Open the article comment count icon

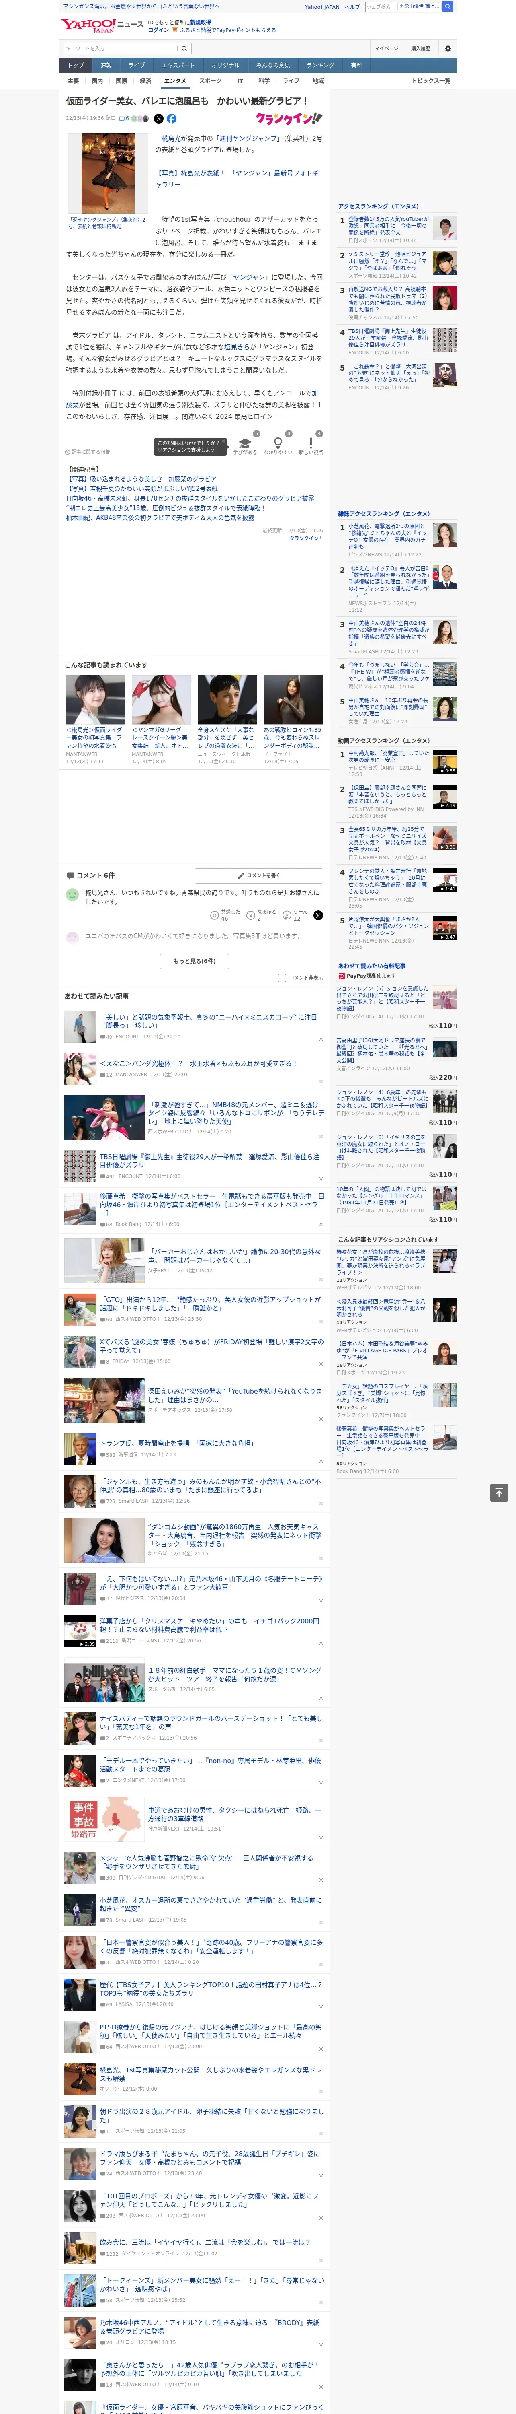124,119
